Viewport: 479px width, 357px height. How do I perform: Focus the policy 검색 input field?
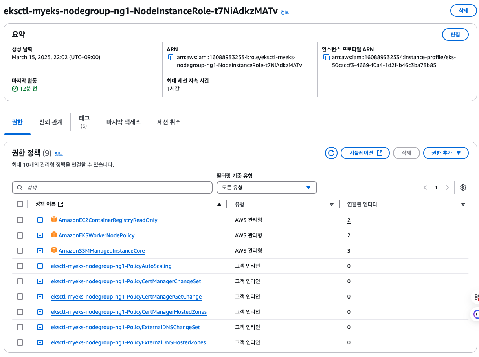112,188
